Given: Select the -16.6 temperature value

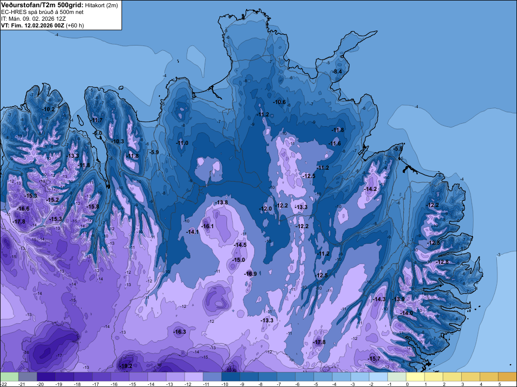Looking at the screenshot, I should click(23, 209).
